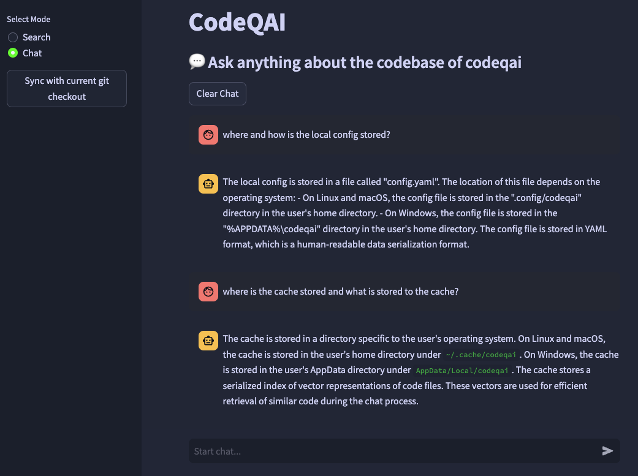Click robot avatar beside cache answer
This screenshot has width=638, height=476.
(208, 340)
